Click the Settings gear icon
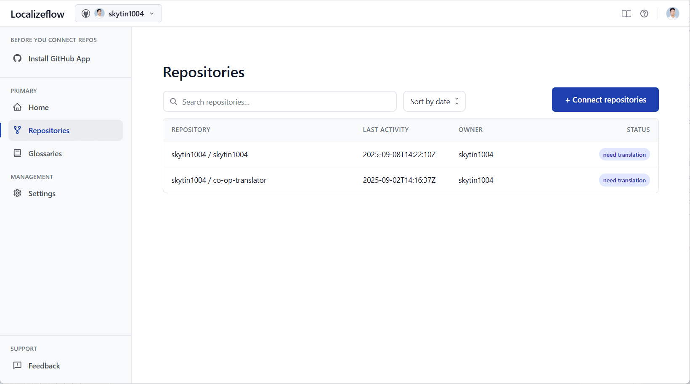 17,193
